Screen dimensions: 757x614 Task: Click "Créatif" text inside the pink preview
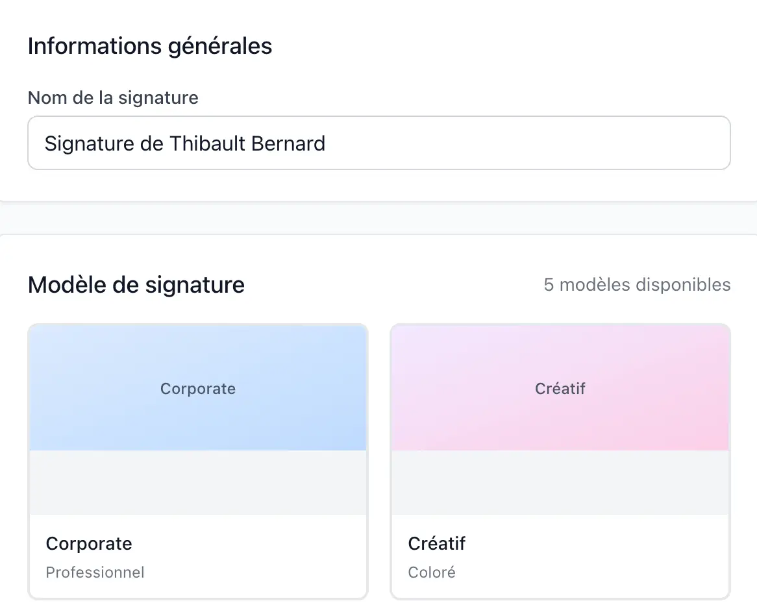[x=560, y=389]
